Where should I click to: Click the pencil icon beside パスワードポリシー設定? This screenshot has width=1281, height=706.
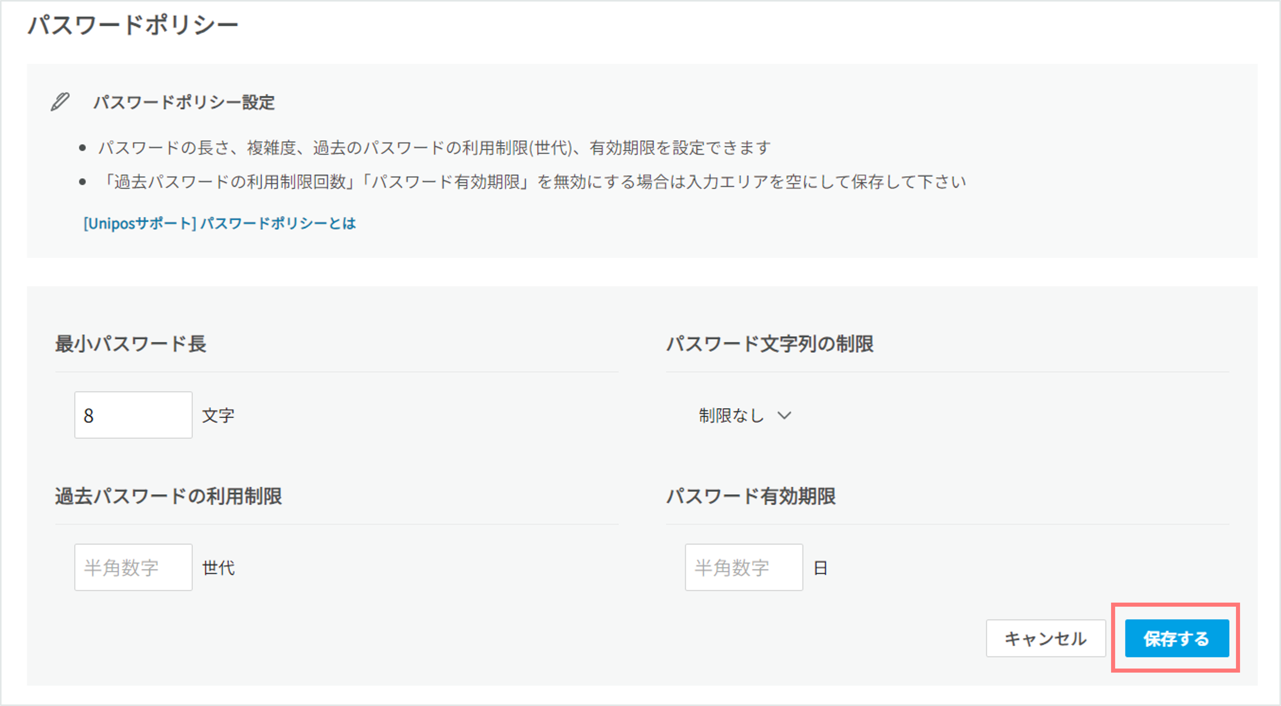[x=60, y=102]
